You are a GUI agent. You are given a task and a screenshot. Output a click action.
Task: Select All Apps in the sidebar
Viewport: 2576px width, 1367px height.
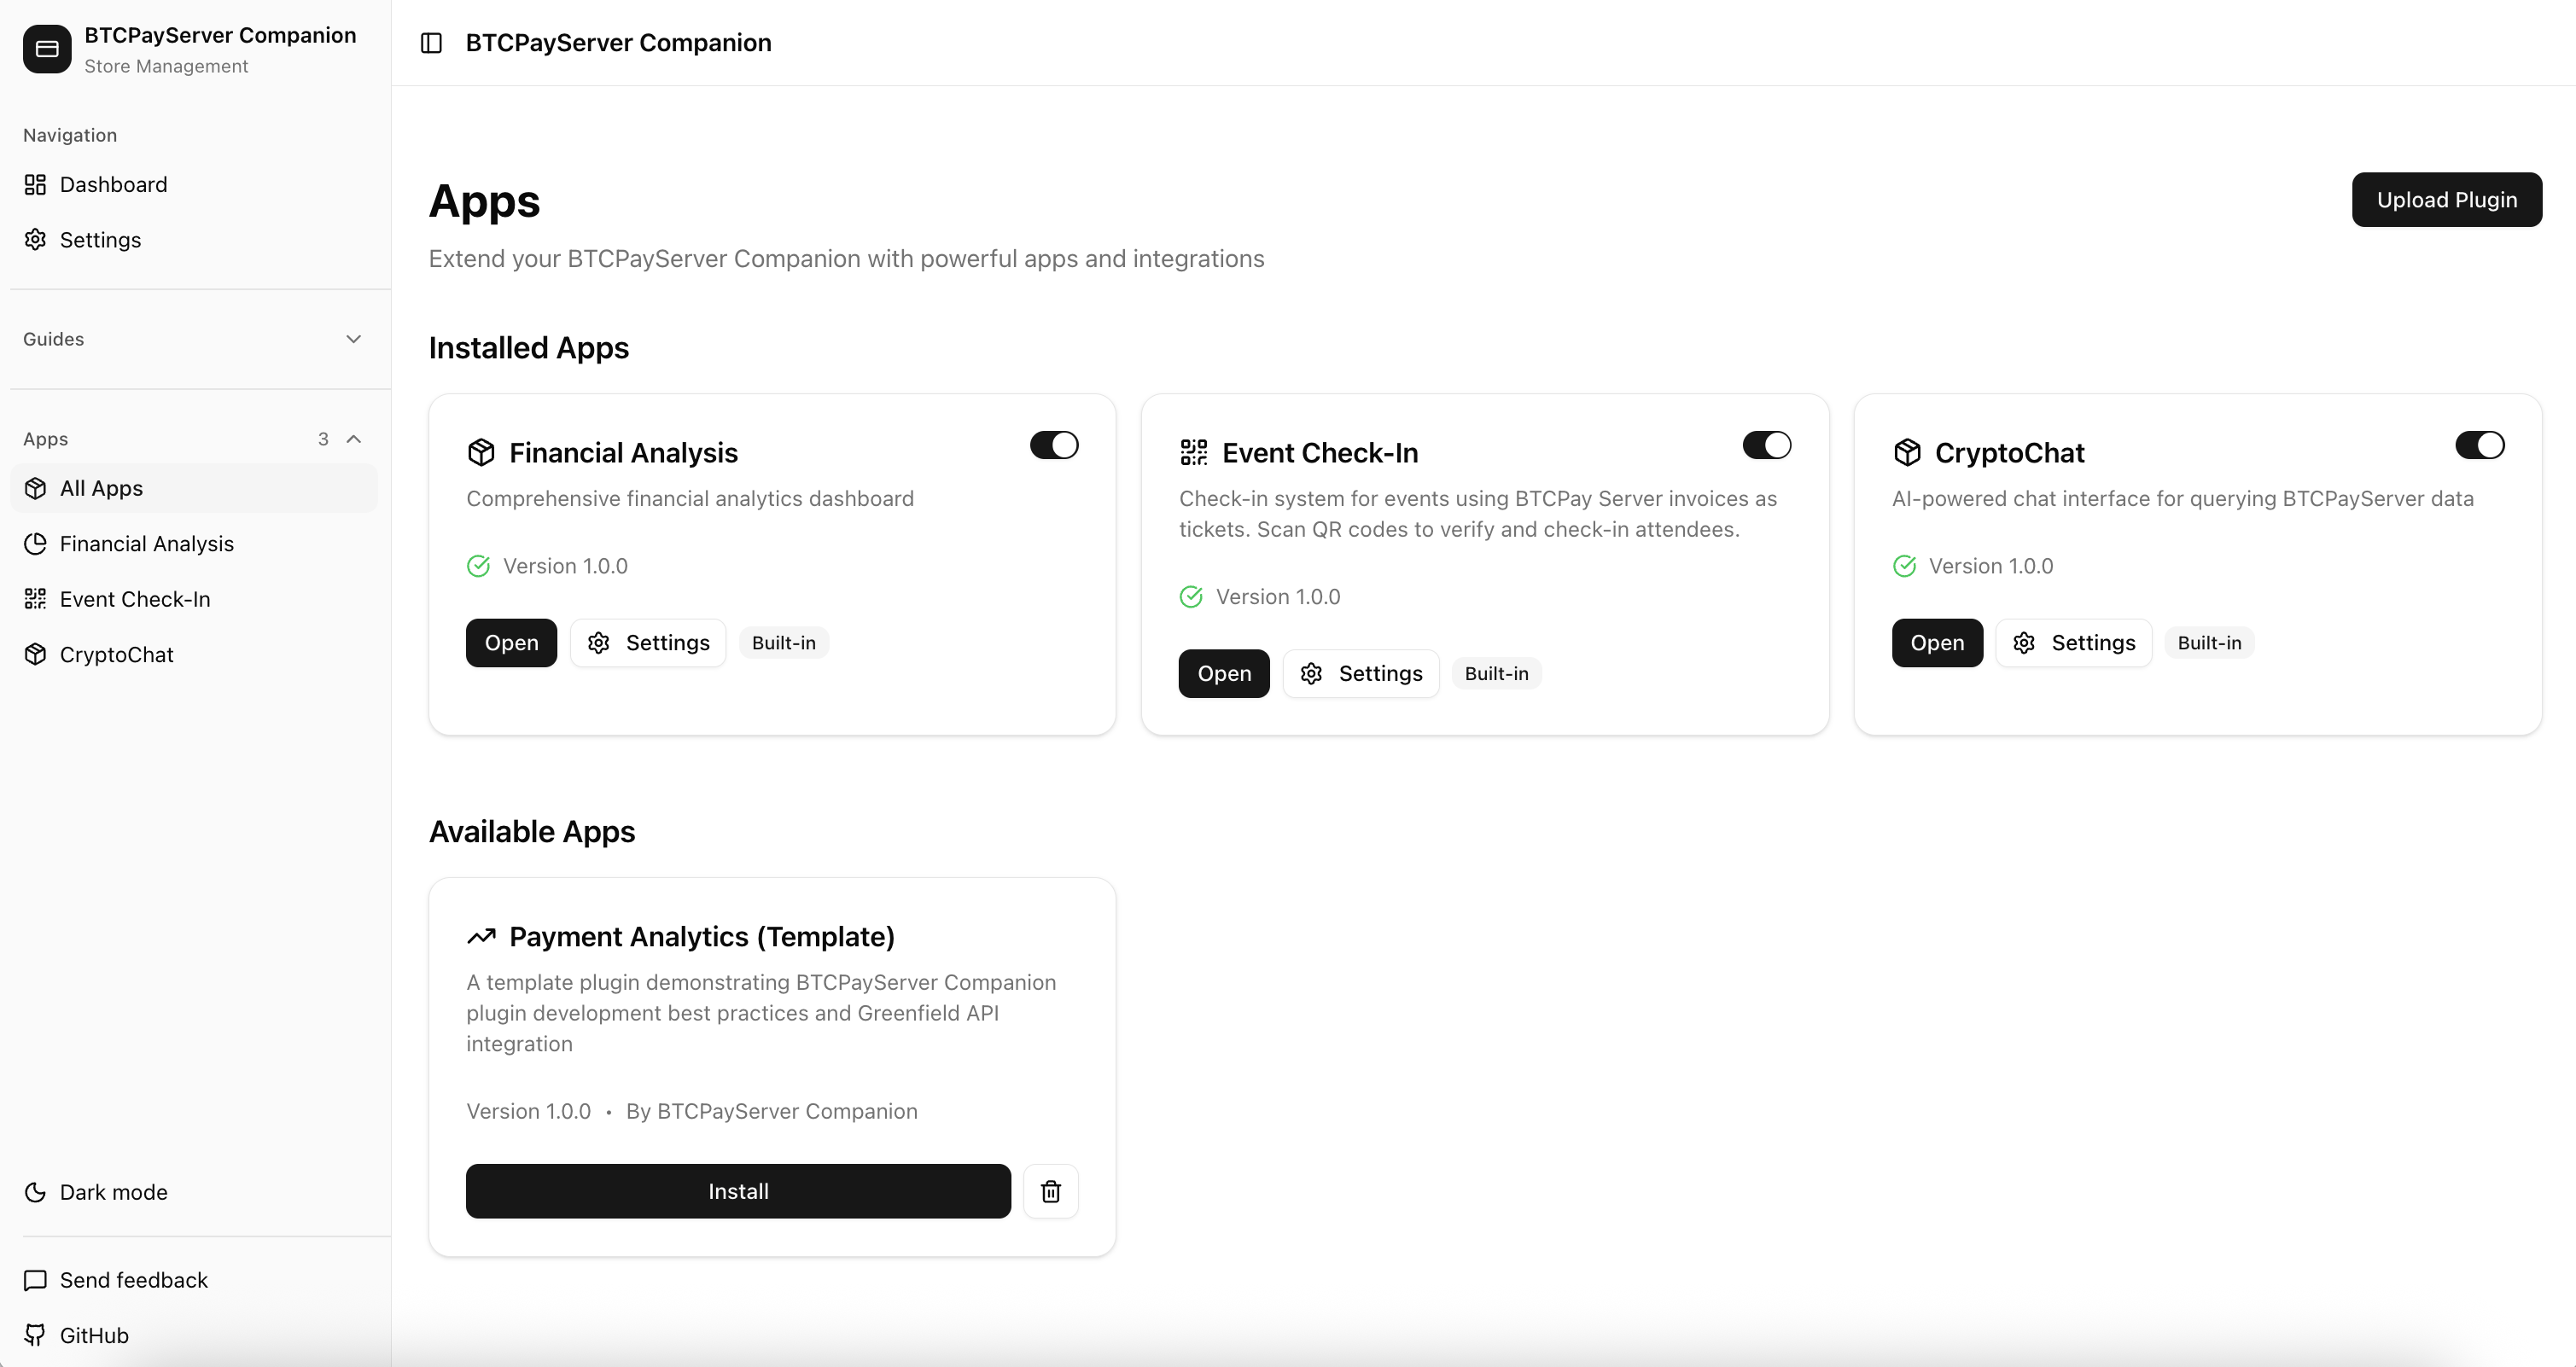click(101, 489)
